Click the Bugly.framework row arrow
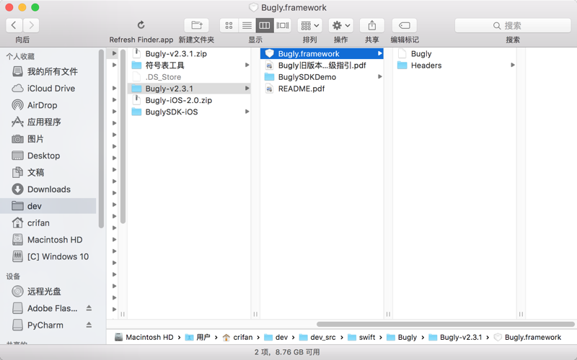The image size is (577, 360). tap(380, 53)
